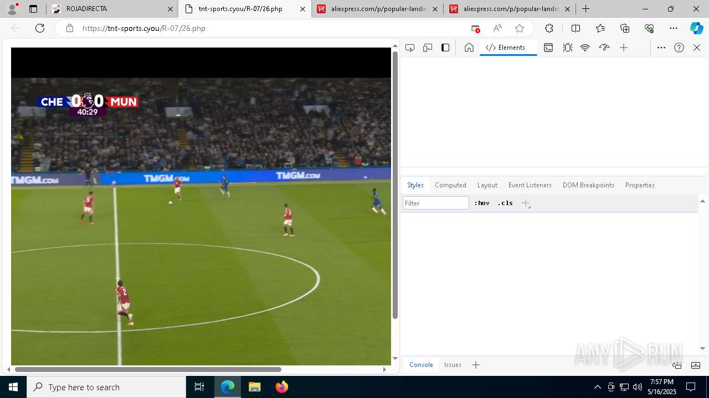Show hidden system tray icons
Viewport: 709px width, 398px height.
tap(597, 387)
